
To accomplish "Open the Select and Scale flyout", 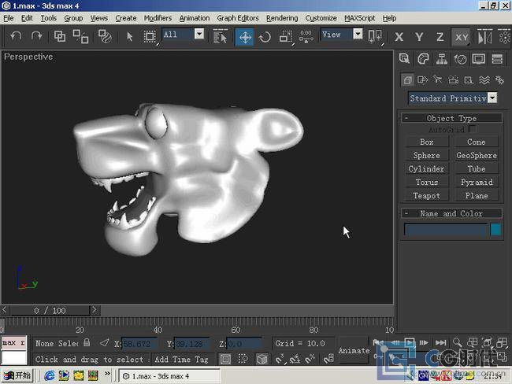I will tap(286, 37).
